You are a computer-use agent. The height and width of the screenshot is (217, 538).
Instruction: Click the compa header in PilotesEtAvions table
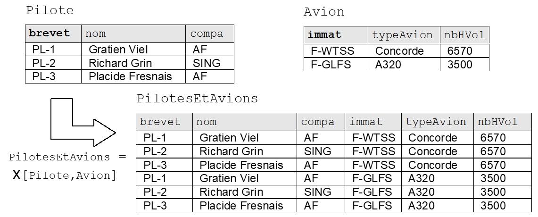317,122
